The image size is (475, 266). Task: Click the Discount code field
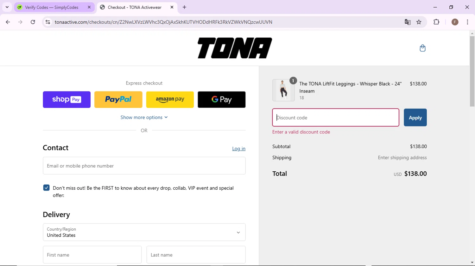pyautogui.click(x=336, y=117)
